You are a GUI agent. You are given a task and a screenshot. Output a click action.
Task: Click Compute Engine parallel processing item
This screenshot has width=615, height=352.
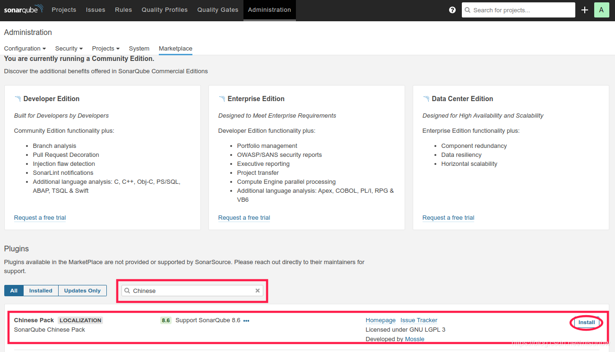pyautogui.click(x=286, y=182)
